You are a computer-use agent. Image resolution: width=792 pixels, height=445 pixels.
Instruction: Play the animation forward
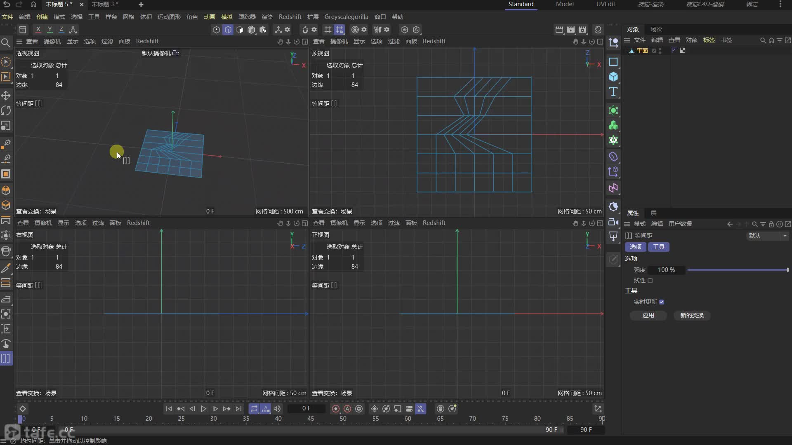pos(203,409)
